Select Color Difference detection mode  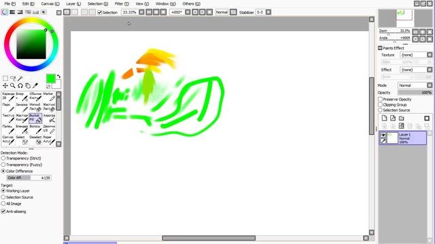pos(3,171)
